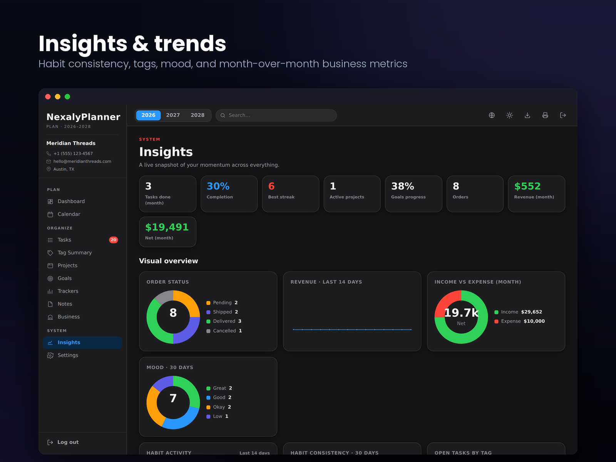Click the top-bar sign-out icon
The height and width of the screenshot is (462, 616).
563,115
